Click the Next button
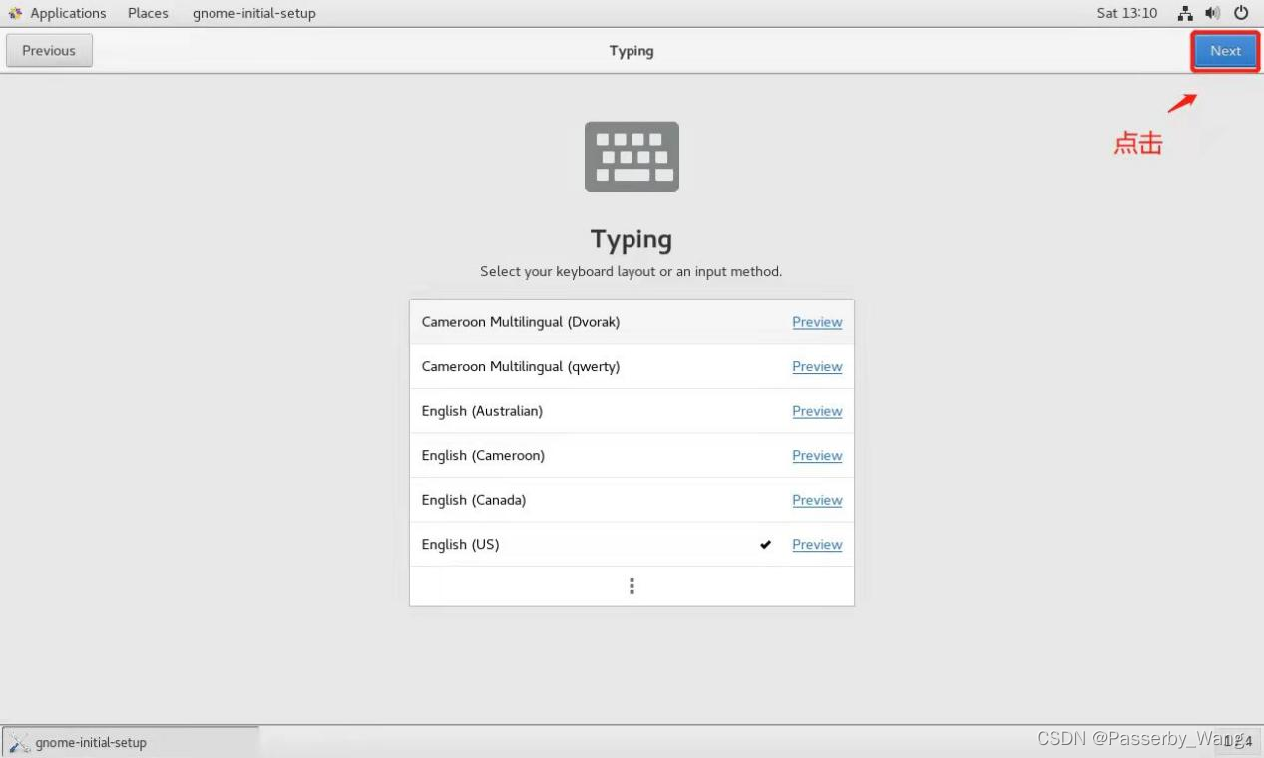 coord(1225,51)
